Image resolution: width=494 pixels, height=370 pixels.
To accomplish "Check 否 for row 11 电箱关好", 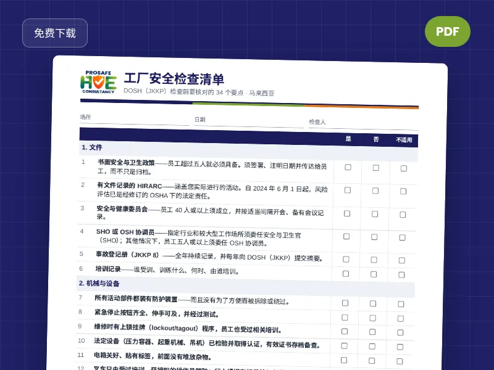I will point(372,361).
